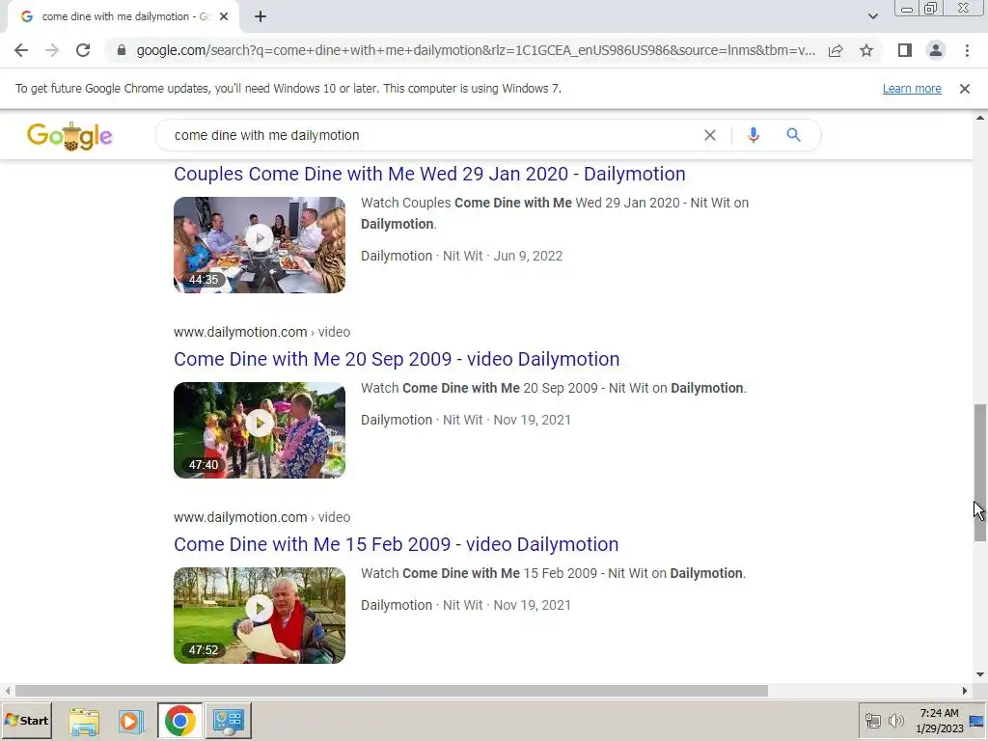Open the volume speaker tray icon
This screenshot has height=741, width=988.
click(x=895, y=720)
